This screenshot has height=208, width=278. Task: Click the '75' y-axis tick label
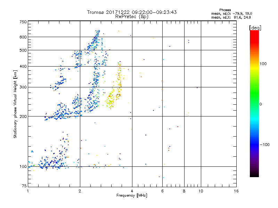coord(24,186)
